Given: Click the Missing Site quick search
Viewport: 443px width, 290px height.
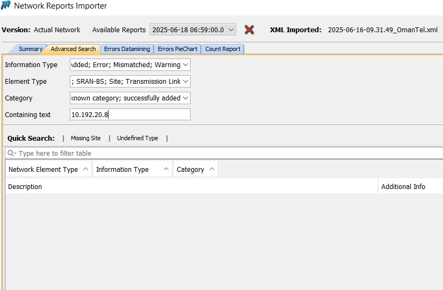Looking at the screenshot, I should click(85, 138).
